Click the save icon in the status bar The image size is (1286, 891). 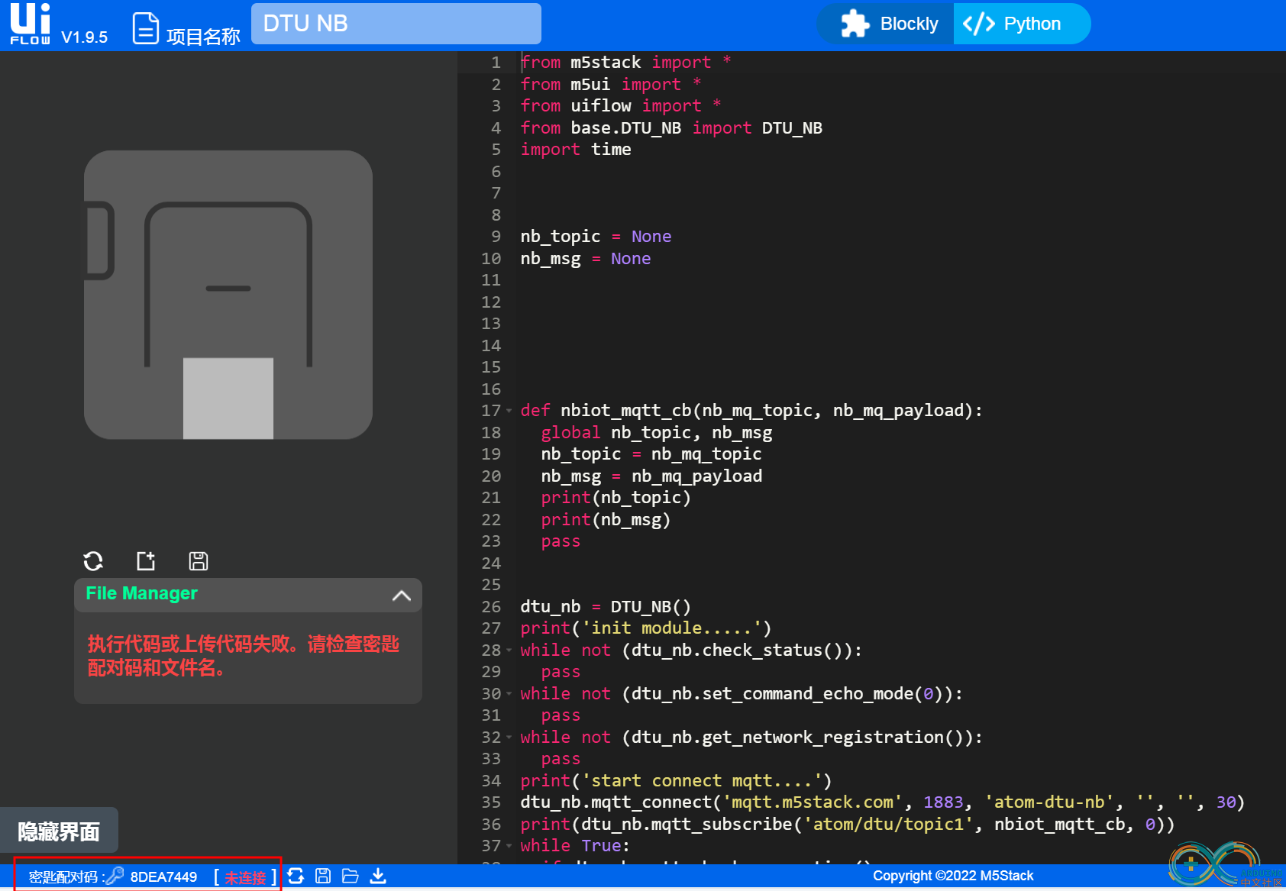[323, 876]
